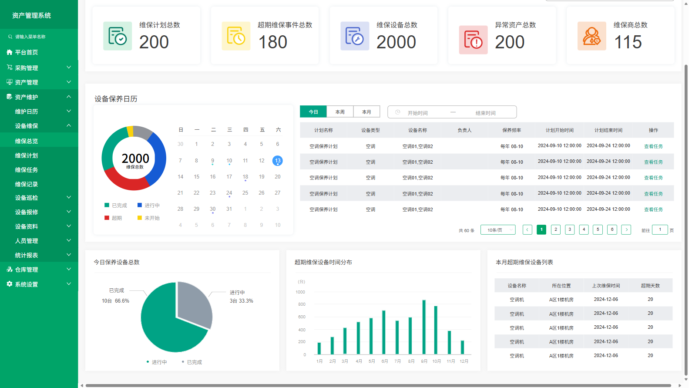Click the maintenance vendor person icon
Image resolution: width=692 pixels, height=388 pixels.
(x=591, y=36)
